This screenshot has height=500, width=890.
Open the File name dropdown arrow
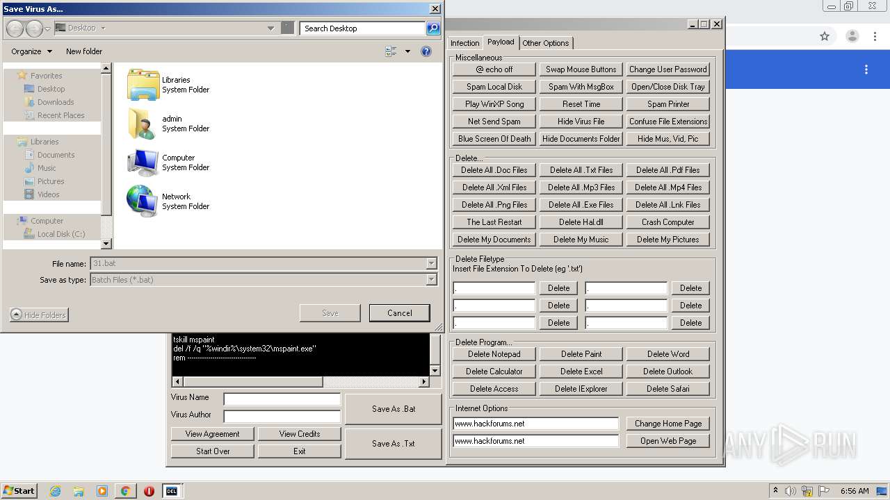tap(431, 263)
